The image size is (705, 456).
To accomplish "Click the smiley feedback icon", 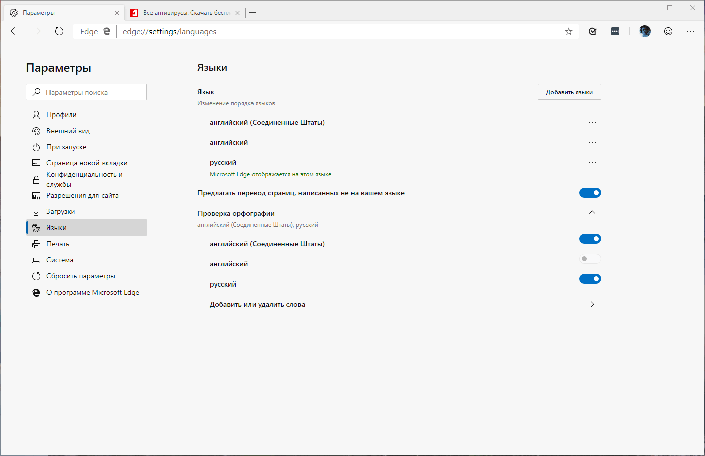I will (x=668, y=31).
